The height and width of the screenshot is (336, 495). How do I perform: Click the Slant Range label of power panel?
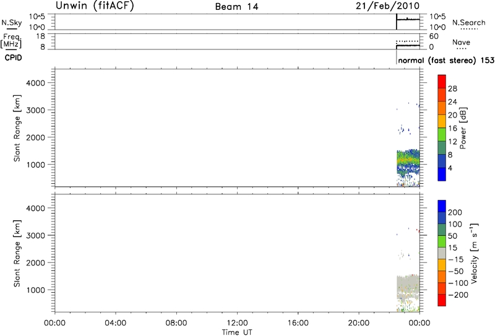pos(17,129)
